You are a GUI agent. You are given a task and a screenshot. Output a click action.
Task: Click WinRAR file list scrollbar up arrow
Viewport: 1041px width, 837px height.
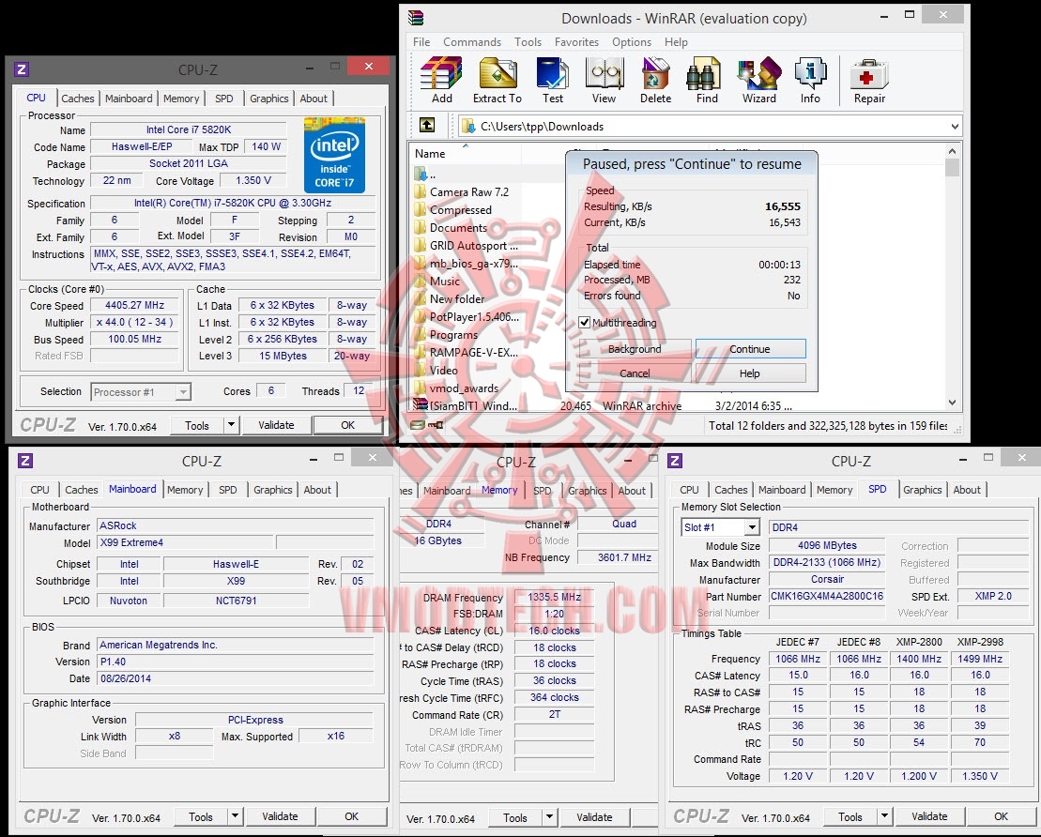tap(952, 151)
